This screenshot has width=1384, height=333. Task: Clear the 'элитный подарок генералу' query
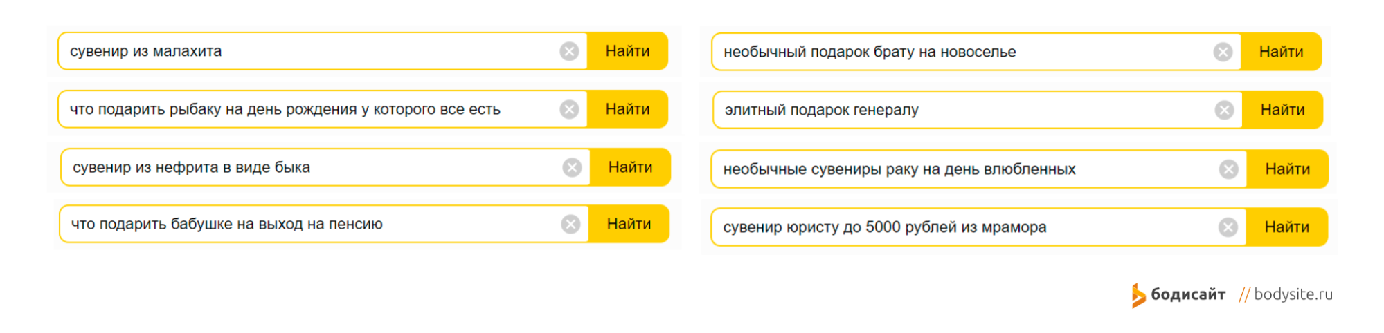coord(1224,110)
